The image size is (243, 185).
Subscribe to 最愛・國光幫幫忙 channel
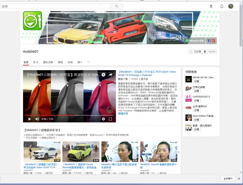point(197,130)
